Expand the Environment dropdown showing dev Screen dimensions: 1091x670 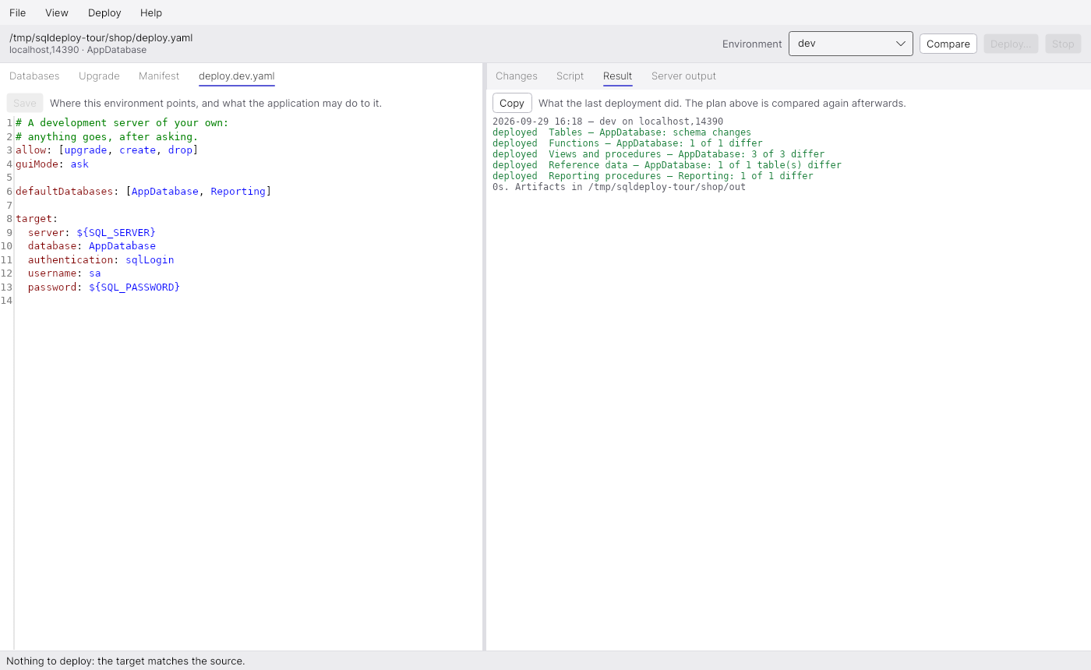pos(851,44)
